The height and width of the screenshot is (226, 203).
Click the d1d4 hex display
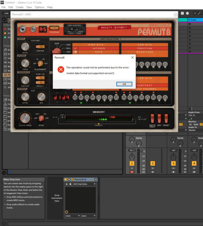[61, 98]
